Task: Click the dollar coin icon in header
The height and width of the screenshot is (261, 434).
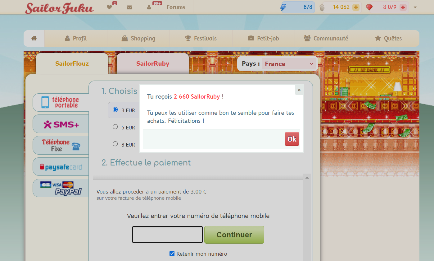Action: point(322,7)
